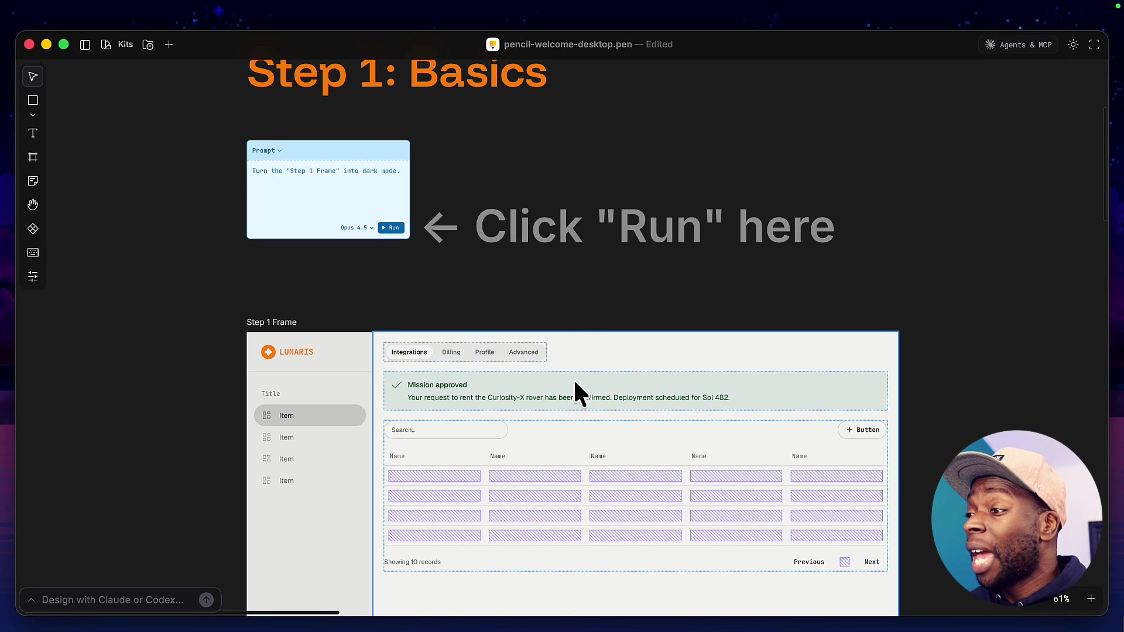Click the Agents & MCP button
The image size is (1124, 632).
[x=1018, y=44]
